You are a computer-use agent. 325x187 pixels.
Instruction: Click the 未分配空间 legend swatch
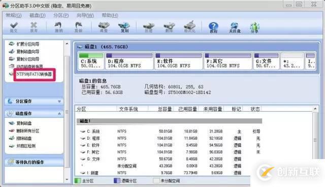156,180
